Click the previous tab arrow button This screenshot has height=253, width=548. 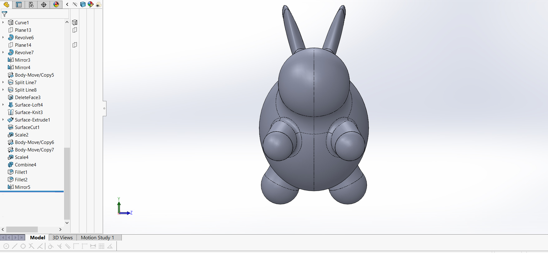(9, 237)
